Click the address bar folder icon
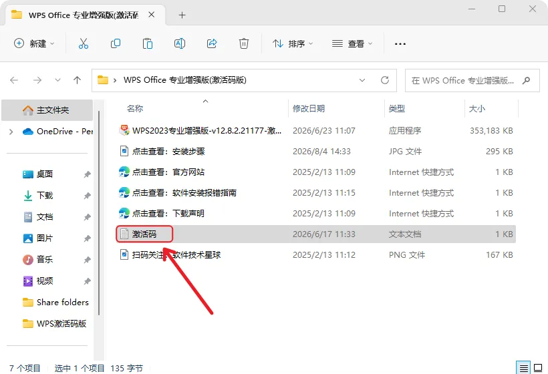This screenshot has width=548, height=374. (103, 80)
